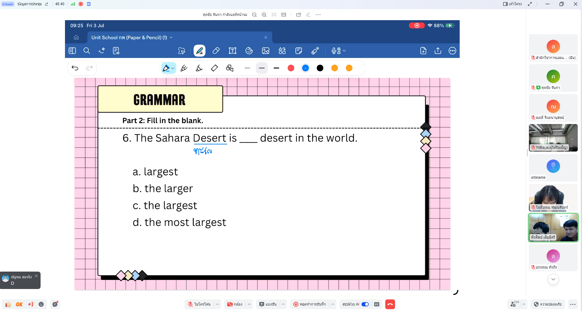
Task: Open the bottom bar three-dots menu
Action: (x=573, y=304)
